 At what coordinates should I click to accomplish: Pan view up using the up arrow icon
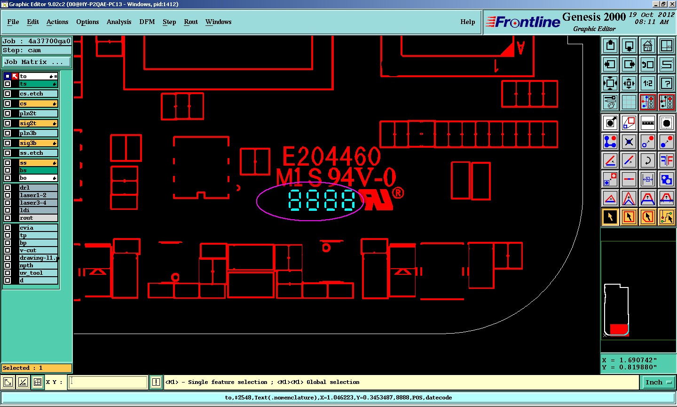point(610,46)
